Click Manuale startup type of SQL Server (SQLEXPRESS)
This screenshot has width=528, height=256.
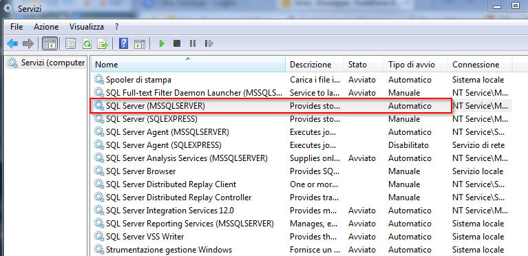[404, 119]
